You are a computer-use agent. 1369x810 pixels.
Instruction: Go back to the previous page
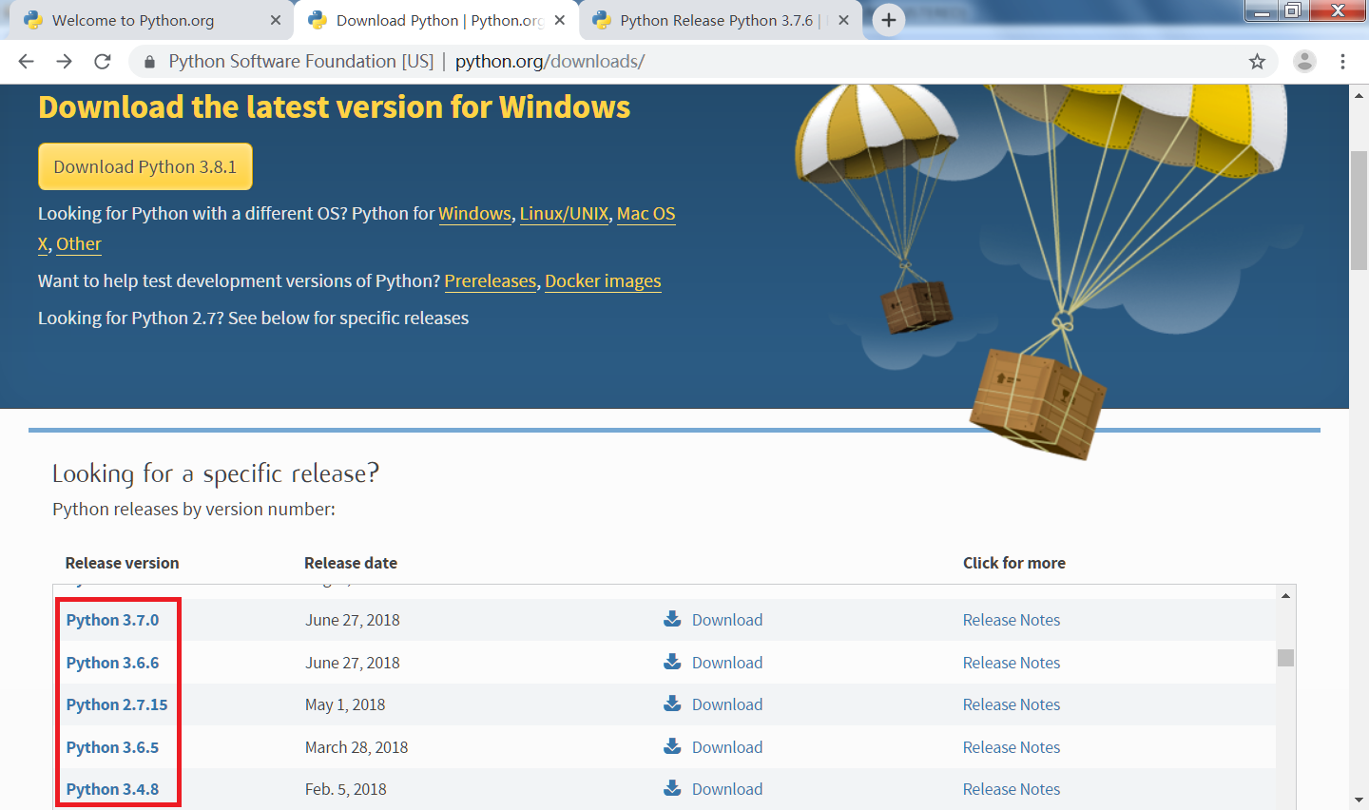(x=26, y=62)
